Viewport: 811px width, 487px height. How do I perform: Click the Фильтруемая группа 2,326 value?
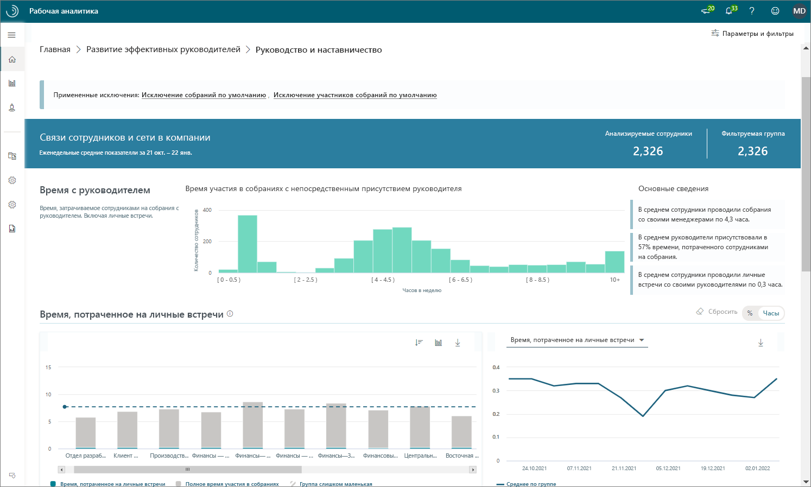(753, 151)
